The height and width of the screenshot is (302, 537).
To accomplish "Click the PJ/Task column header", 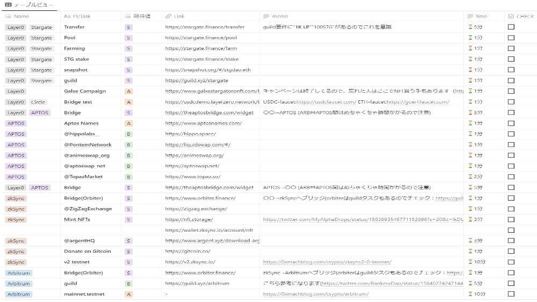I will [77, 16].
